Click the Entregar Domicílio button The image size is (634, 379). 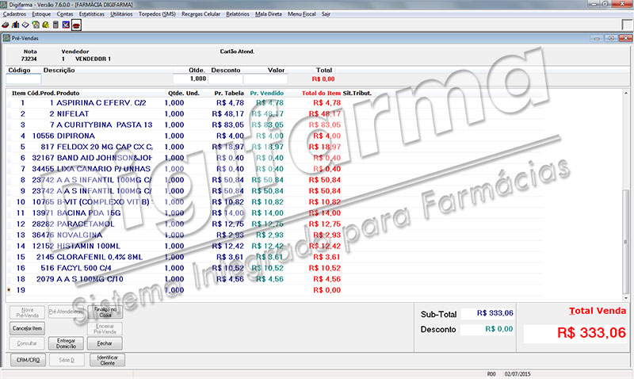pyautogui.click(x=66, y=343)
